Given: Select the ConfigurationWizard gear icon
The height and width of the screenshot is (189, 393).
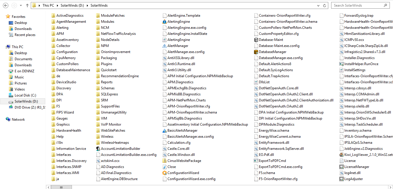Looking at the screenshot, I should click(165, 173).
